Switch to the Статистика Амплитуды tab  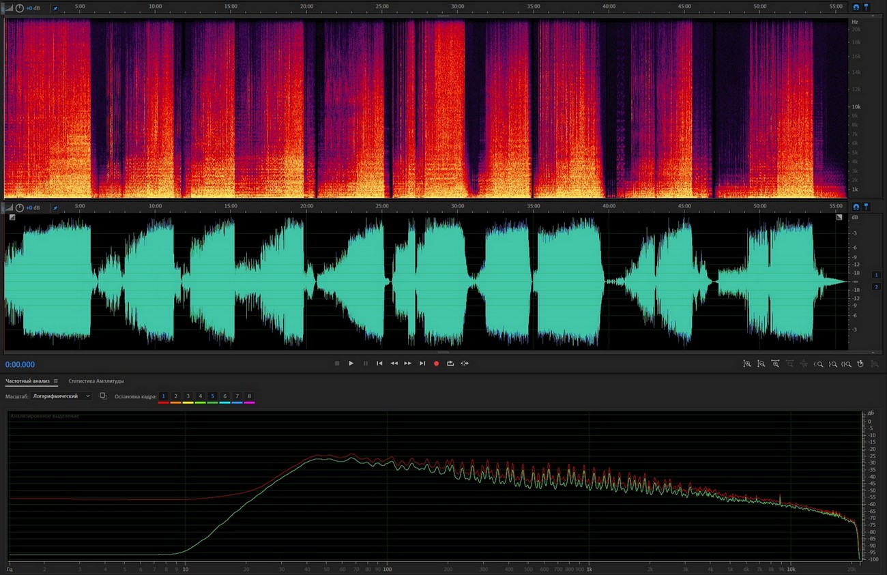tap(96, 381)
